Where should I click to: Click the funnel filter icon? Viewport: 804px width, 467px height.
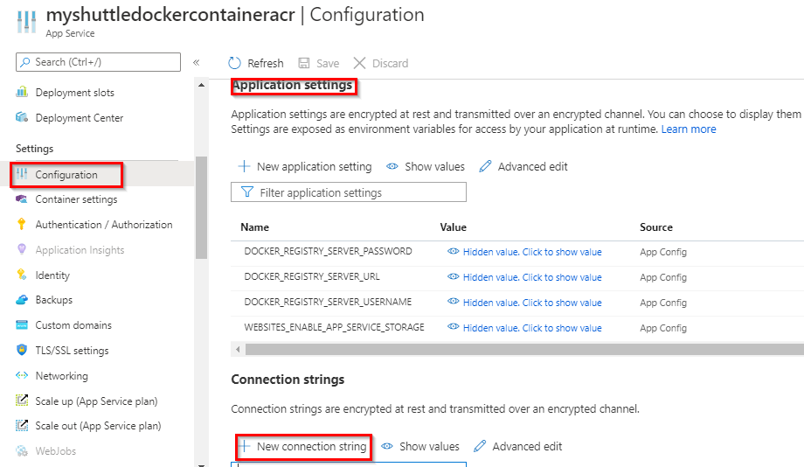pos(246,192)
